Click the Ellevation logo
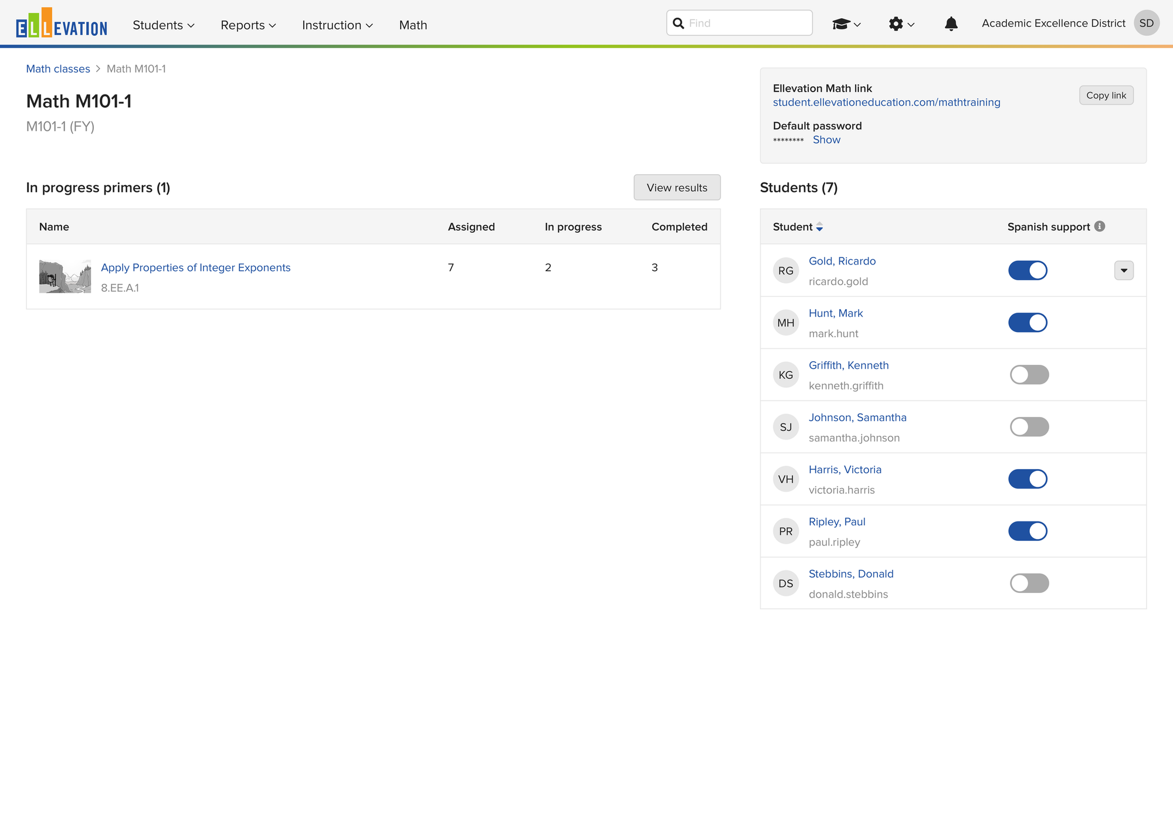 [x=62, y=23]
